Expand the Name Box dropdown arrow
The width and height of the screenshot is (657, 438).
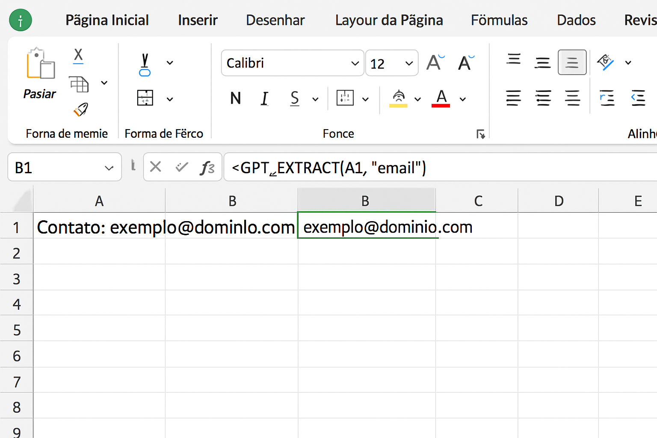click(109, 168)
